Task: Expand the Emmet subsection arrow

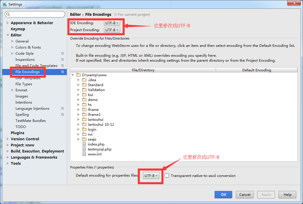Action: pos(12,90)
